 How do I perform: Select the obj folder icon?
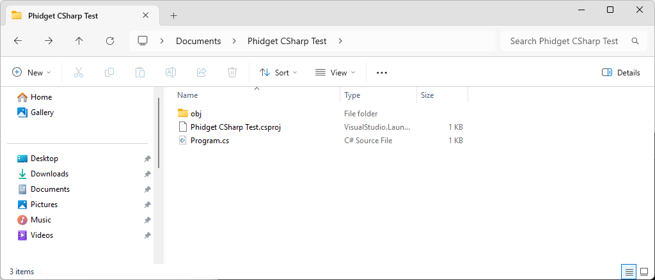(x=182, y=113)
